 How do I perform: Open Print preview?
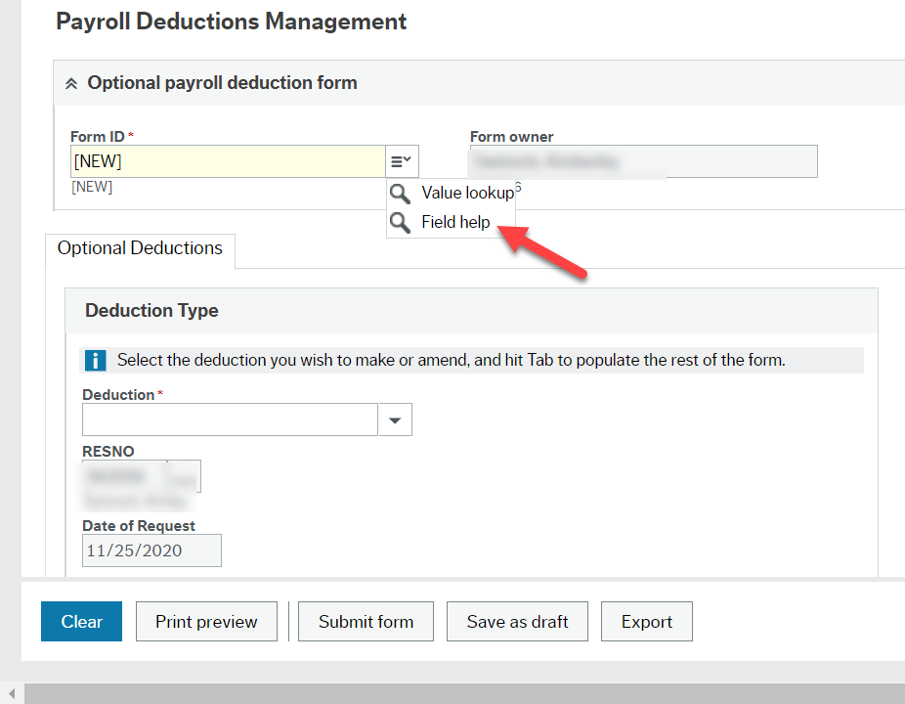click(x=205, y=621)
